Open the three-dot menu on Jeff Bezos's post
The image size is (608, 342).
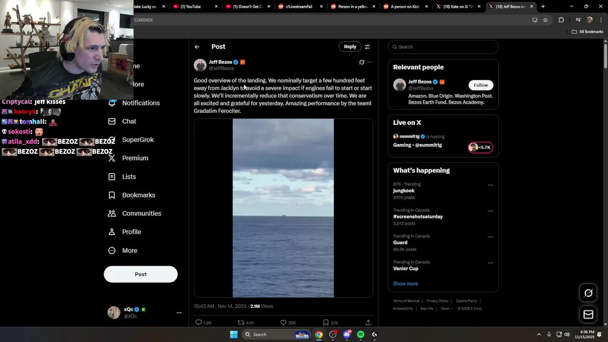tap(370, 62)
